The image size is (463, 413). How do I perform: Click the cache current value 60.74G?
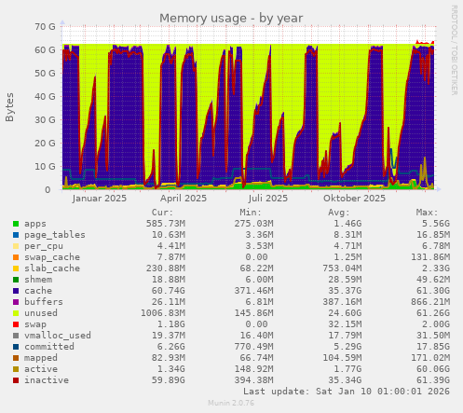pos(169,291)
